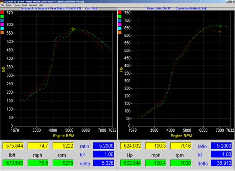Select cyan run swatch on torque graph
Screen dimensions: 235x171
click(x=2, y=28)
